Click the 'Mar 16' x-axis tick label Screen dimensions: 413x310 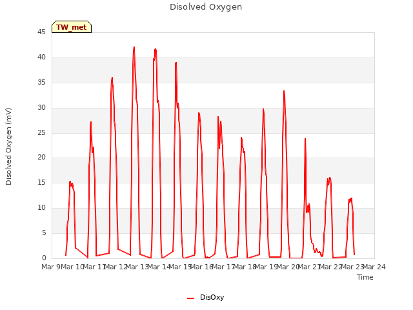click(202, 267)
